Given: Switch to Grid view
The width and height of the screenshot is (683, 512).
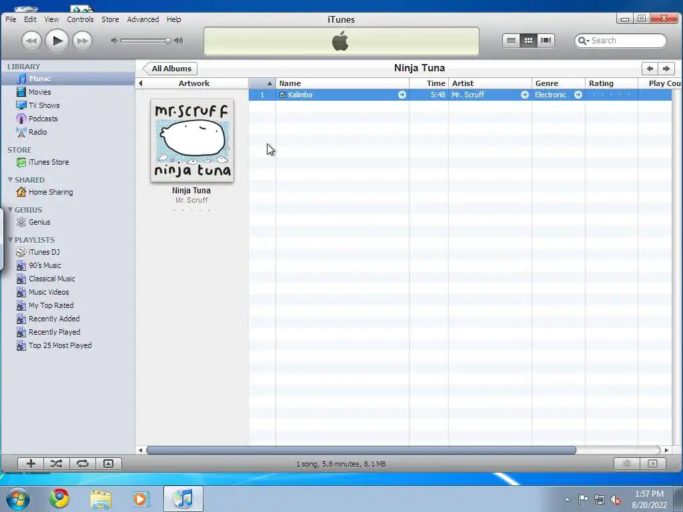Looking at the screenshot, I should click(x=528, y=41).
